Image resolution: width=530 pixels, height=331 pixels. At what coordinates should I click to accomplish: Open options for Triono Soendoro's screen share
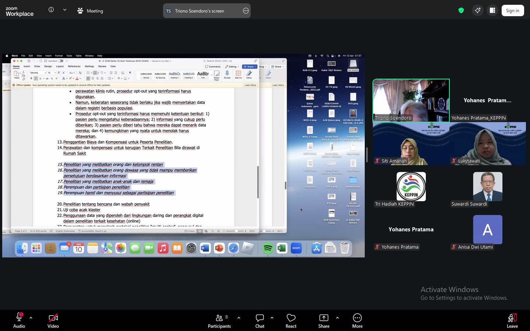[246, 11]
